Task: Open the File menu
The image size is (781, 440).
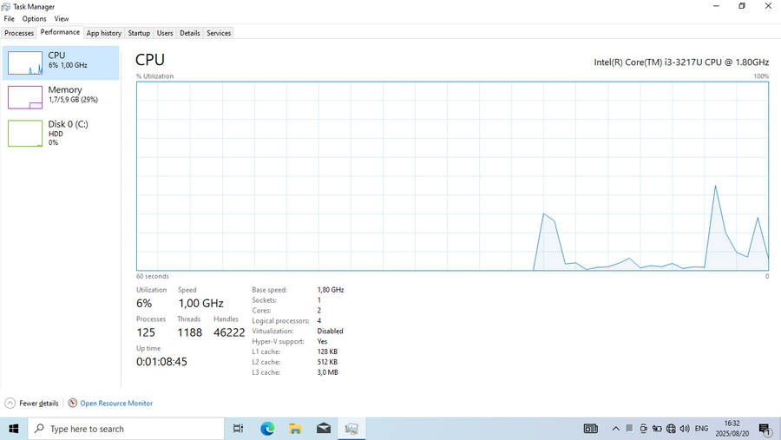Action: click(10, 18)
